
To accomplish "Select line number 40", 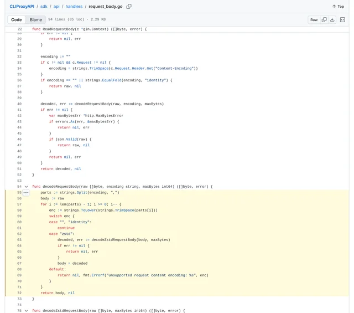I will [x=19, y=104].
